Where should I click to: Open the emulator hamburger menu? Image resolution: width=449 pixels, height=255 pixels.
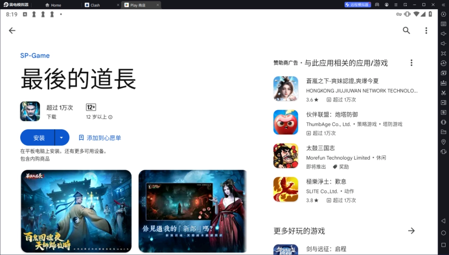pos(396,5)
